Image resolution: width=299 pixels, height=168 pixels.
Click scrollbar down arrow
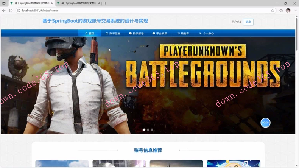point(296,166)
